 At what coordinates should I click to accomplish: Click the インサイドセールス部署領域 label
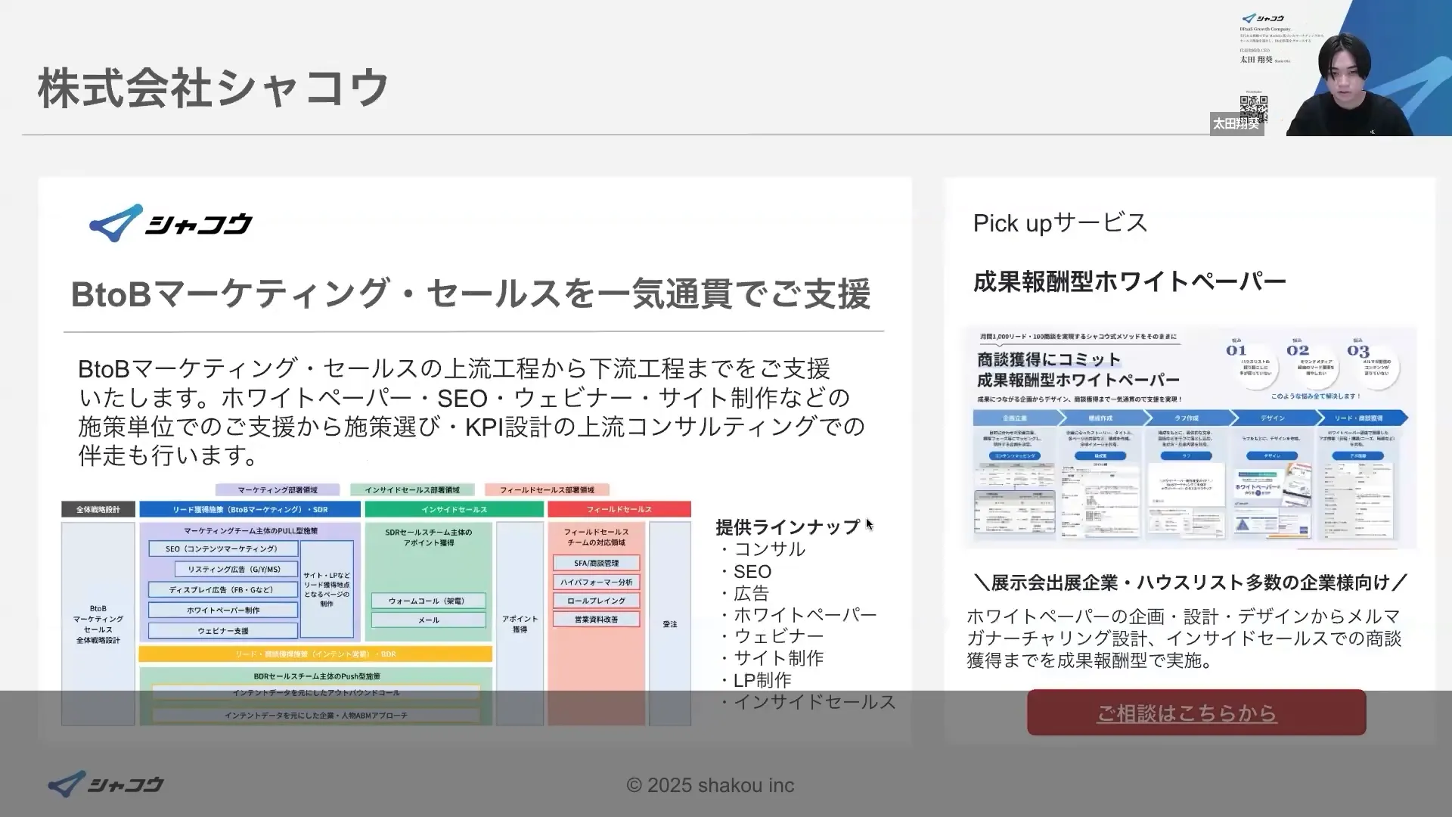412,489
